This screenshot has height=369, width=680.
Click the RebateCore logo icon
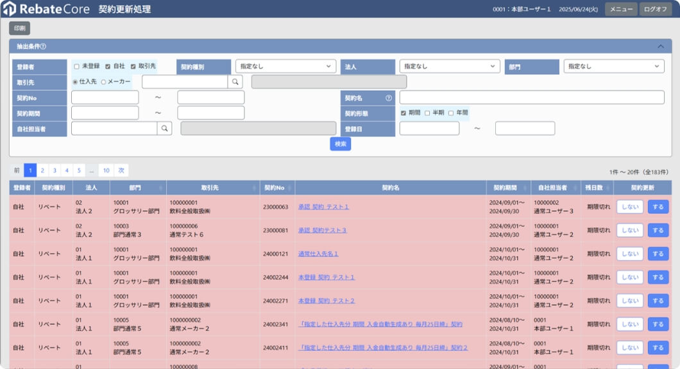[10, 9]
